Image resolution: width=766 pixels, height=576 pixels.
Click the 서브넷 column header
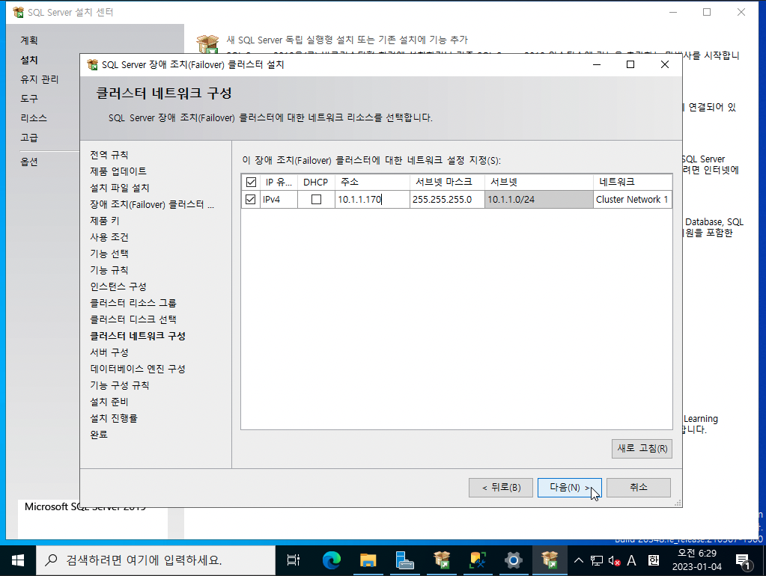pos(539,182)
